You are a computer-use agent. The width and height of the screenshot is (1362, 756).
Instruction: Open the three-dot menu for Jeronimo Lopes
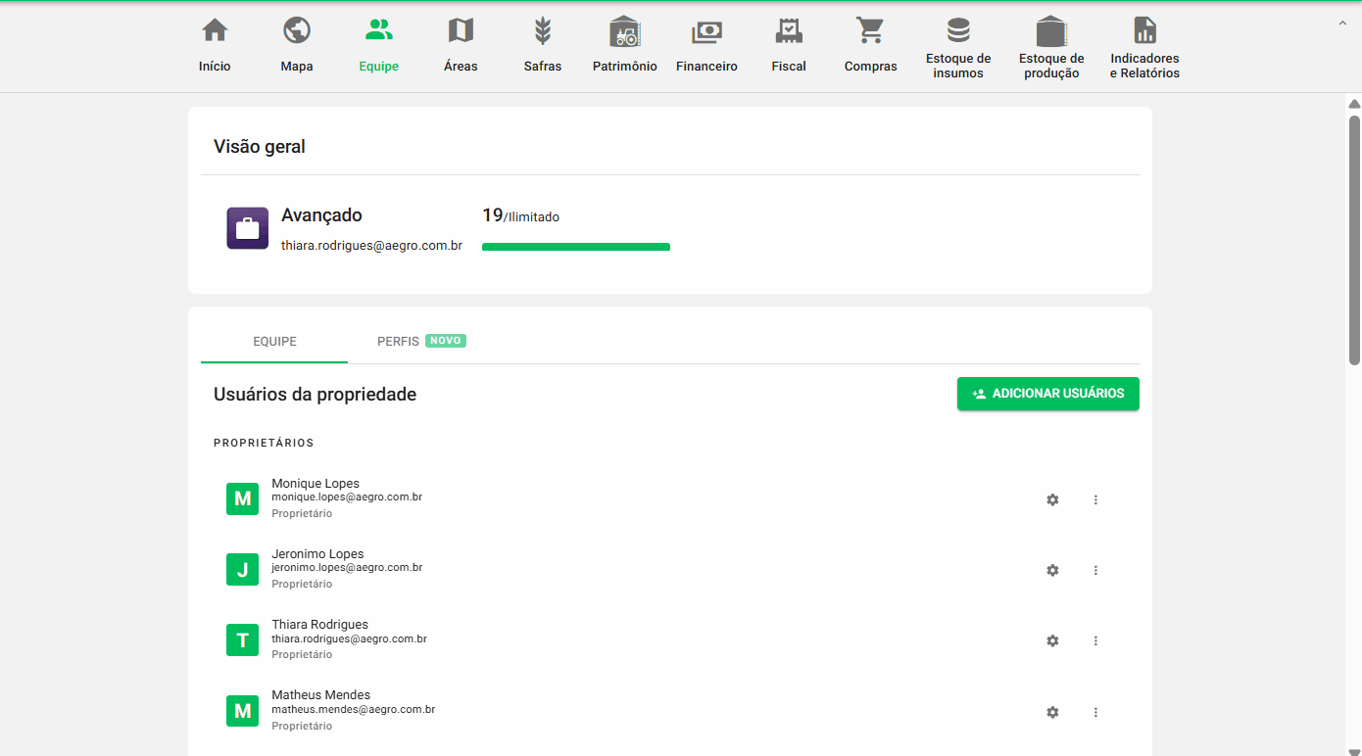pos(1095,570)
